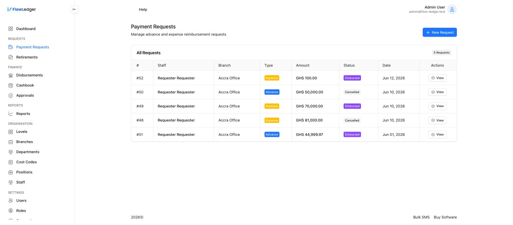This screenshot has height=225, width=513.
Task: Click the Positions icon
Action: 11,172
